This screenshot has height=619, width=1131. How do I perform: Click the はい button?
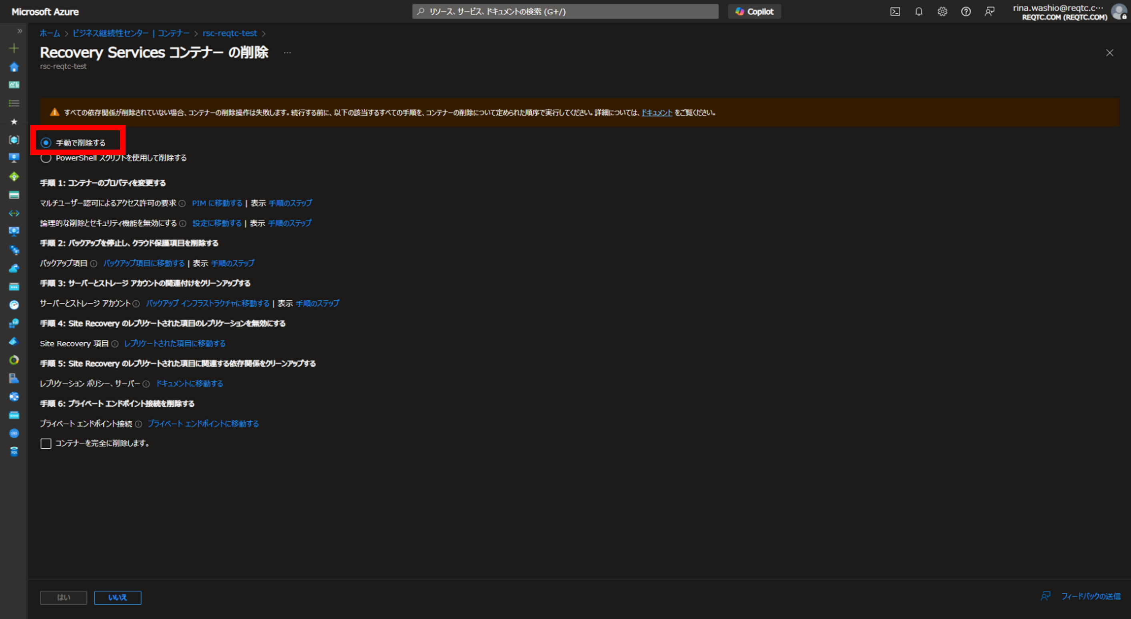64,597
